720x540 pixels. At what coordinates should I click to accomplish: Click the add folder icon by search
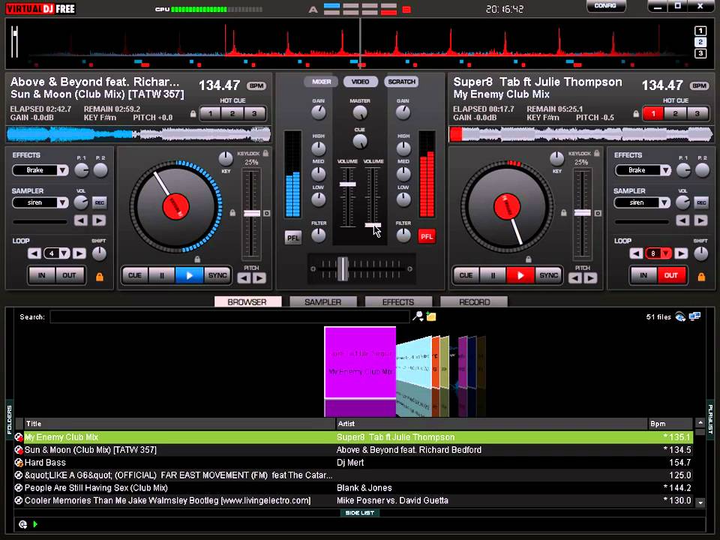tap(431, 316)
